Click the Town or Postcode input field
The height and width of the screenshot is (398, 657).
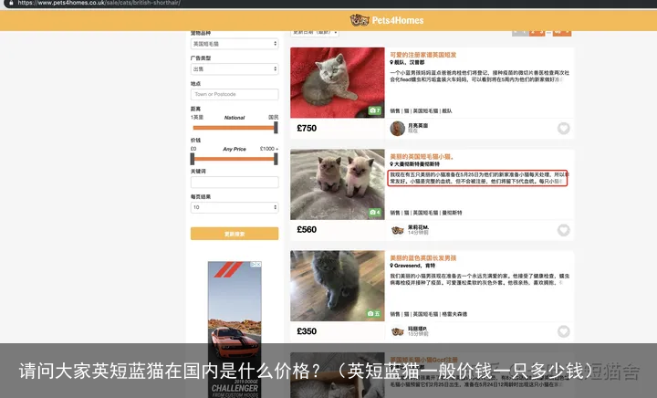pos(235,94)
